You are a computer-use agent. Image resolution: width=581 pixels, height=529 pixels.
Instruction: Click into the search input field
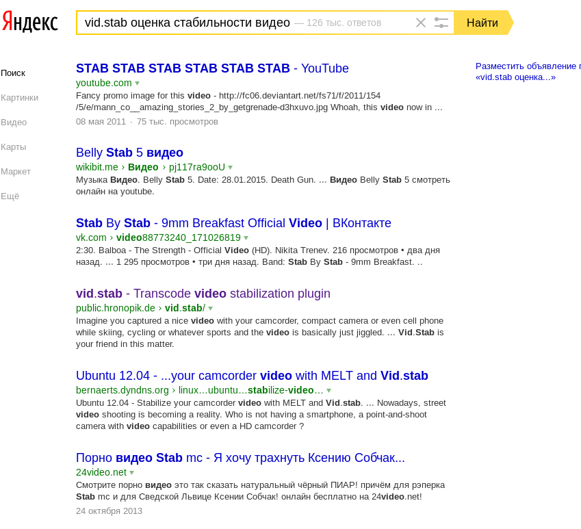coord(246,23)
